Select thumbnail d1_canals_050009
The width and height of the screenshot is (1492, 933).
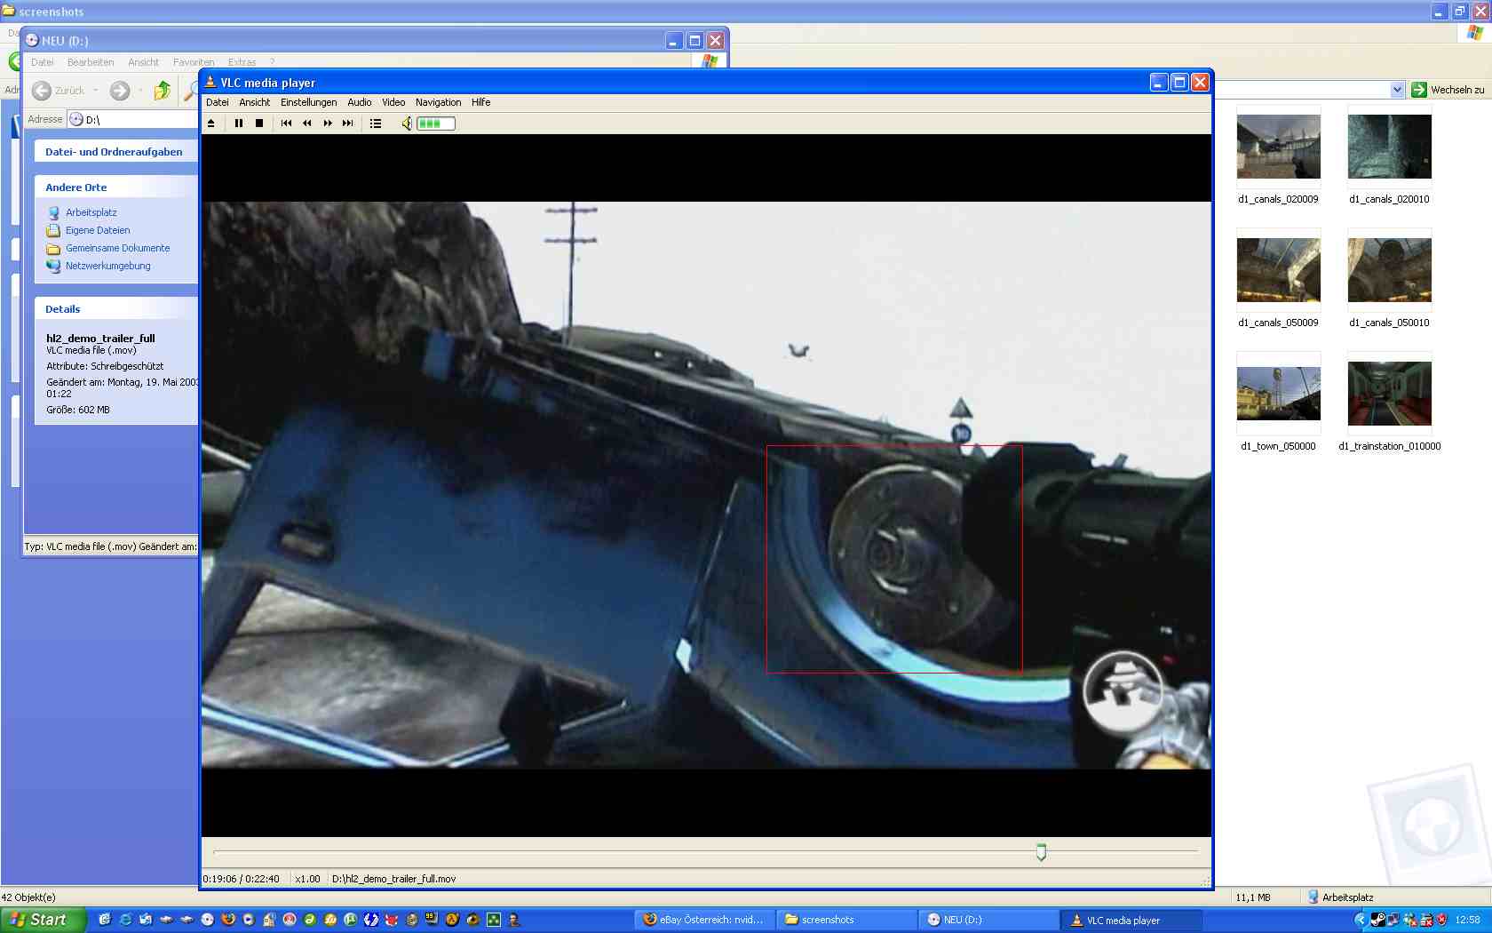point(1279,270)
